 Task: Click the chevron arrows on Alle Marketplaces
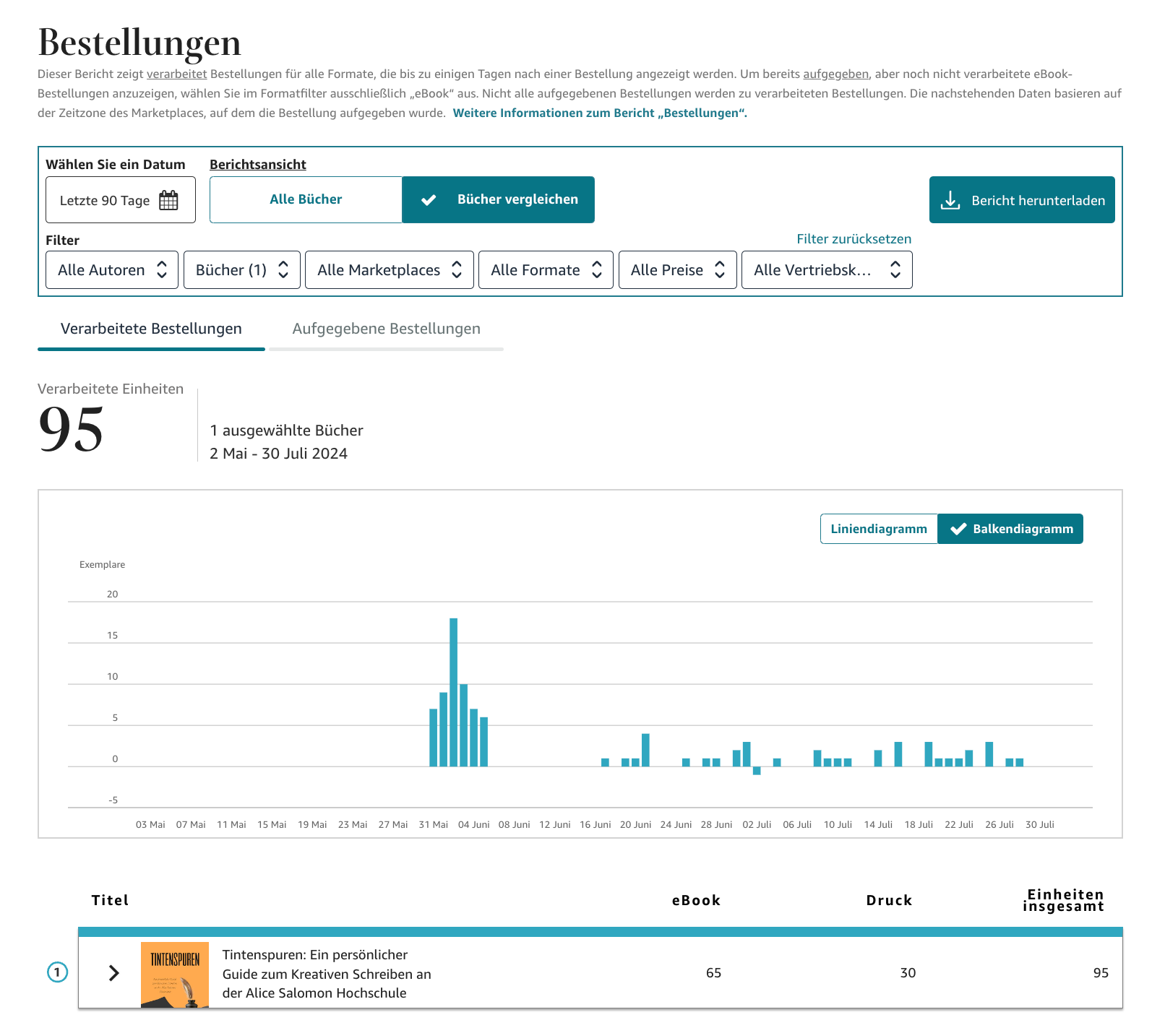(x=456, y=269)
